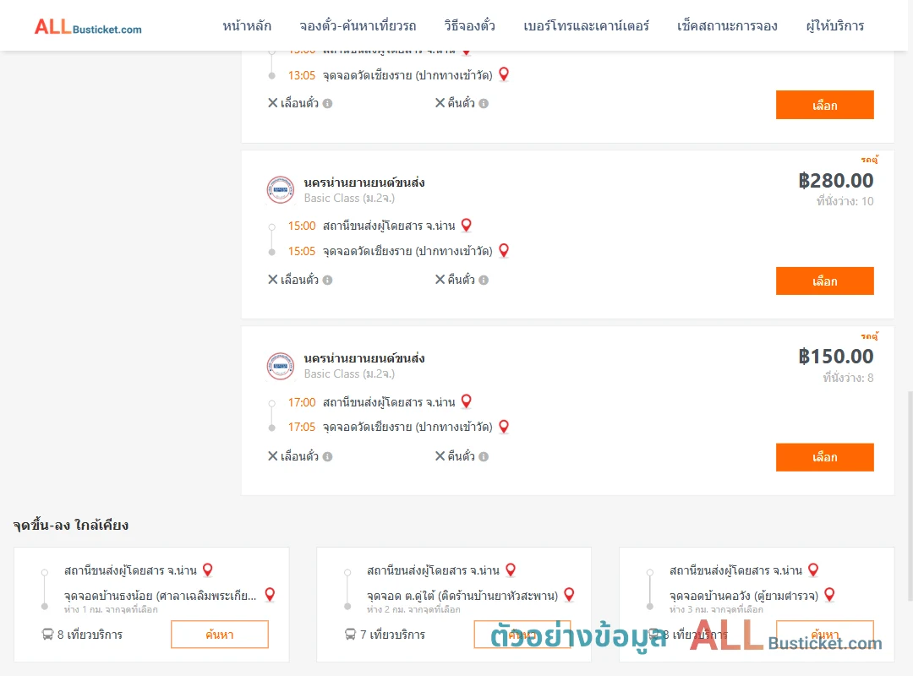Click the ฿150.00 price

[x=835, y=357]
